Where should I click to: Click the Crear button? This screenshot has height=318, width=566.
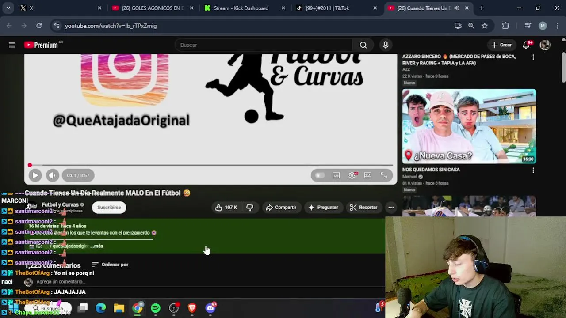pyautogui.click(x=501, y=45)
